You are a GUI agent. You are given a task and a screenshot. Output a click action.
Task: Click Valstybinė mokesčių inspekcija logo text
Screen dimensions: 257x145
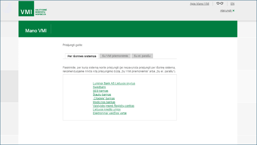[x=41, y=12]
